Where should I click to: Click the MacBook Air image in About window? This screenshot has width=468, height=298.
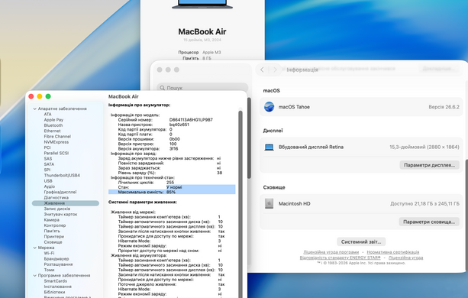(202, 4)
